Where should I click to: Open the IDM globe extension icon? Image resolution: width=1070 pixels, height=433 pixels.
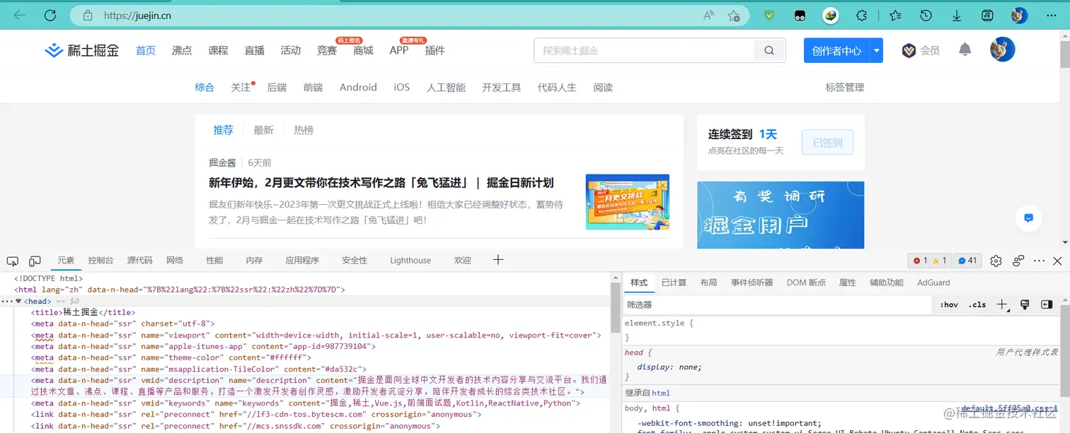point(831,15)
